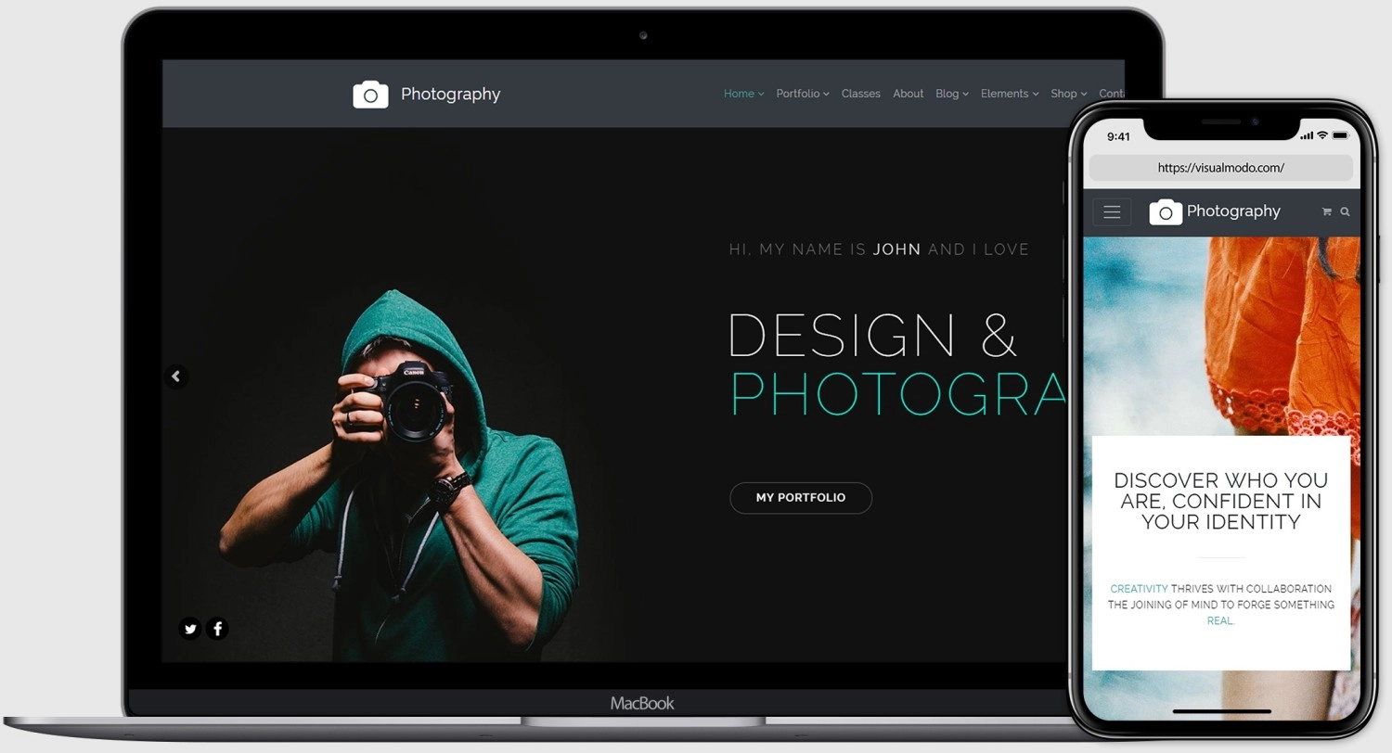Viewport: 1392px width, 753px height.
Task: Tap the Photography title in mobile header
Action: 1233,211
